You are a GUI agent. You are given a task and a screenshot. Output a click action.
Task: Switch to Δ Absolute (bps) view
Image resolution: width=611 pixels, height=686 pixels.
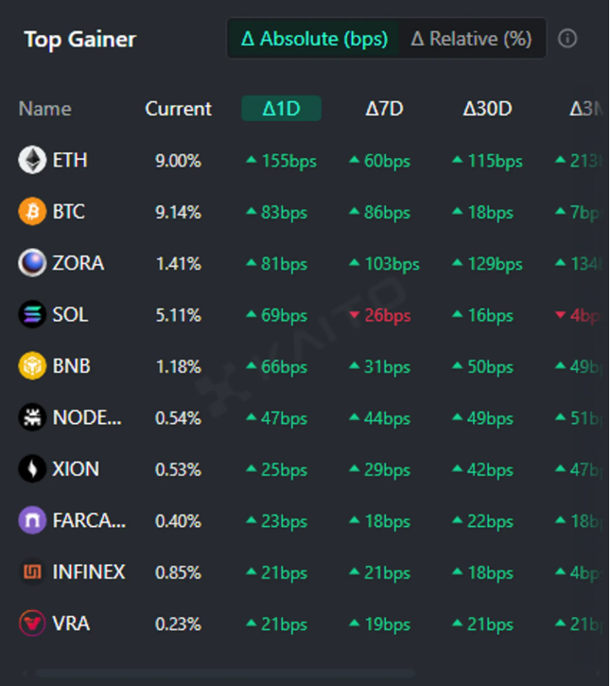(314, 39)
